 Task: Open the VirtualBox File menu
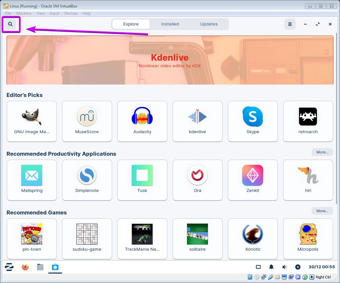click(8, 13)
